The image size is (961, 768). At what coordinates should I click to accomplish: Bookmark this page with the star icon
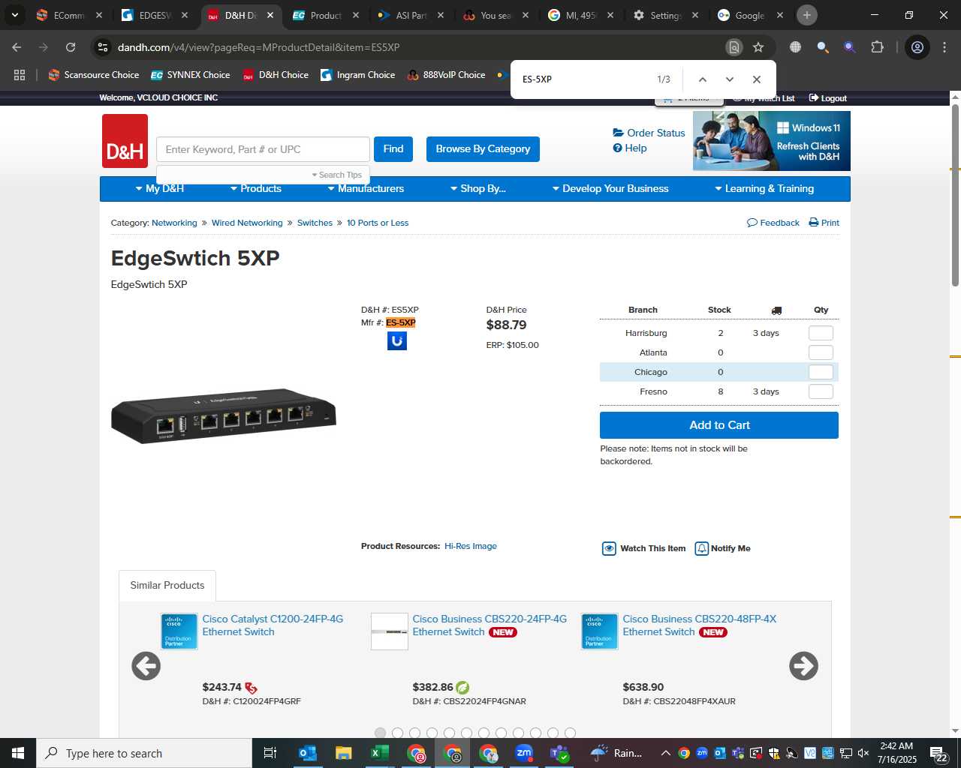coord(758,47)
